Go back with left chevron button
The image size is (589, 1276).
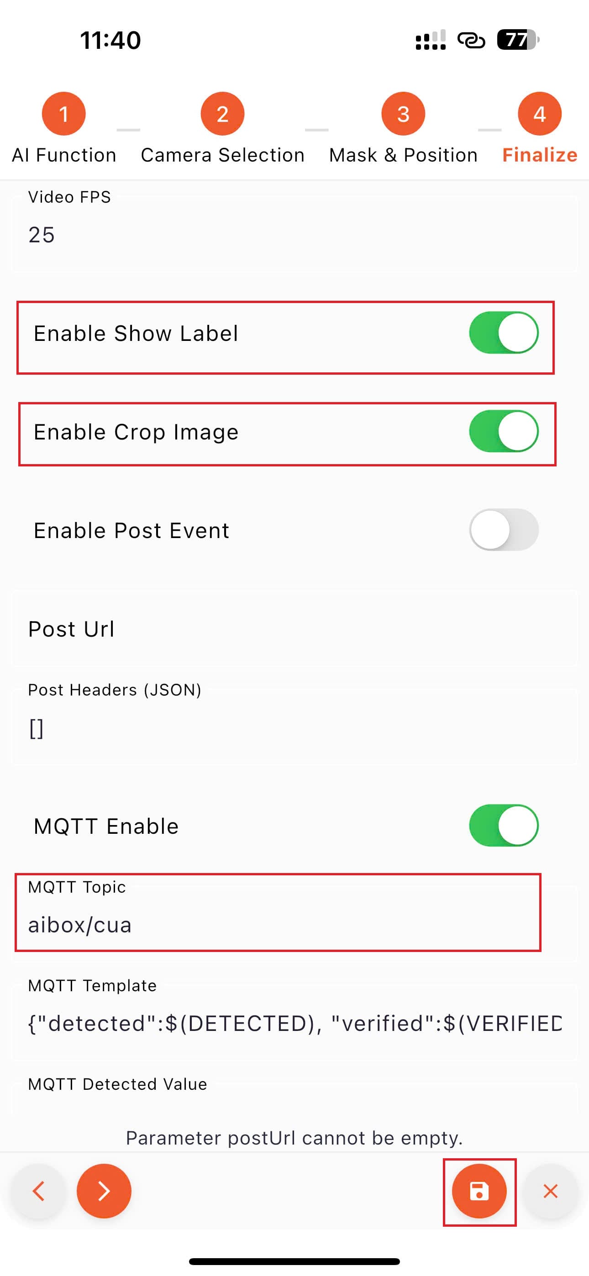39,1191
